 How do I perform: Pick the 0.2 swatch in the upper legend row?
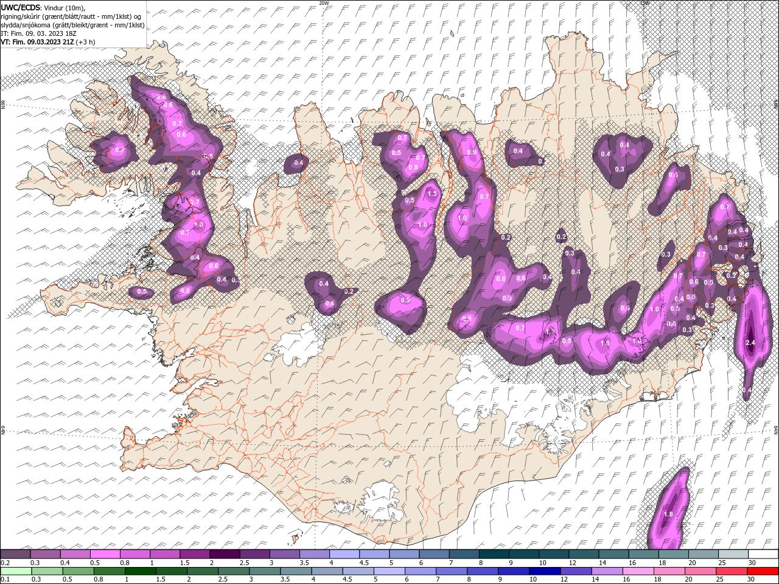[x=15, y=554]
